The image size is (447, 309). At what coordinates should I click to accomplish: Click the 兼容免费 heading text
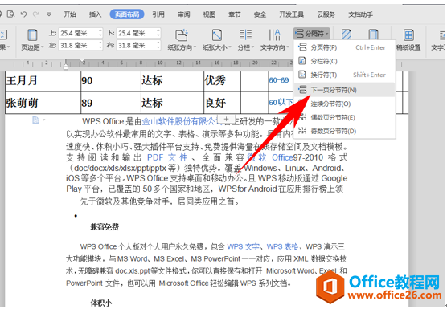click(x=105, y=227)
